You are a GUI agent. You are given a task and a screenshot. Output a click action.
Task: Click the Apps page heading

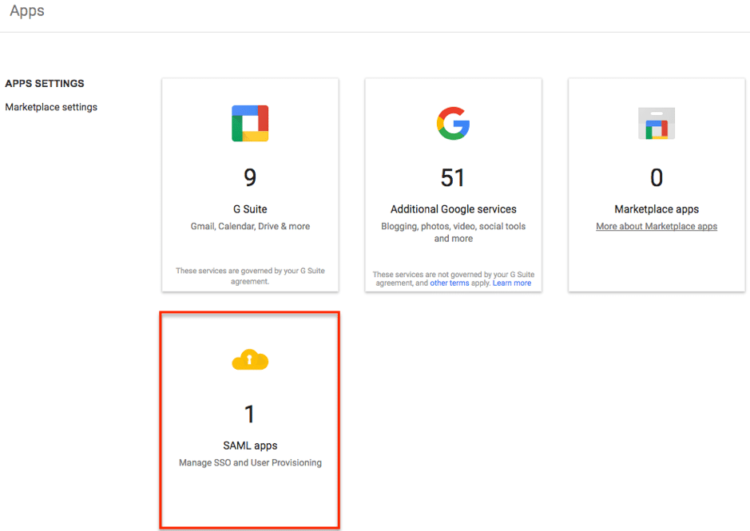(x=27, y=10)
